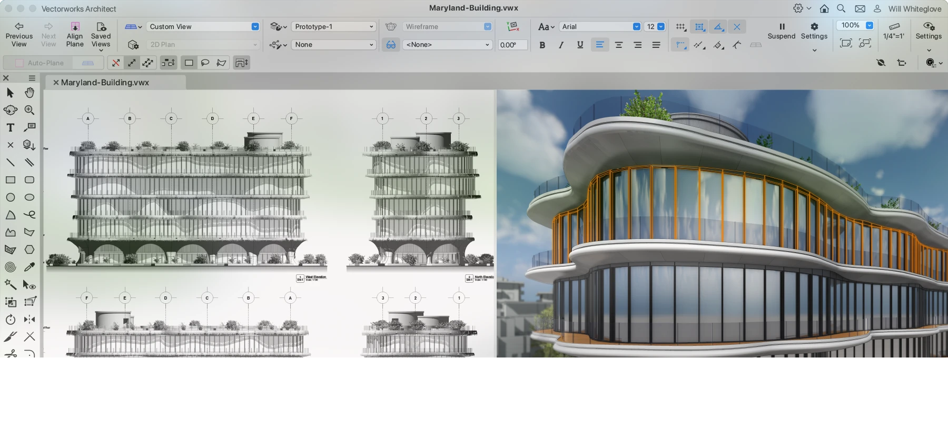
Task: Toggle Underline text formatting
Action: coord(580,45)
